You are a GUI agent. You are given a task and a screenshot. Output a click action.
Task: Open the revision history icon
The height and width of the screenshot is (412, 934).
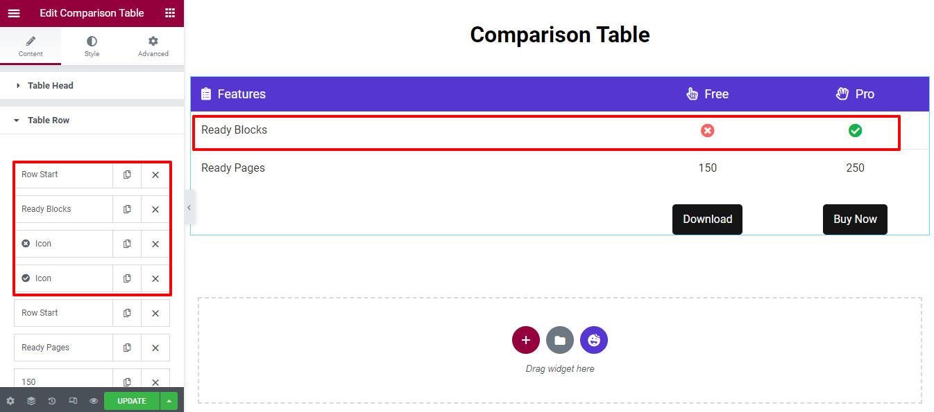click(x=52, y=401)
